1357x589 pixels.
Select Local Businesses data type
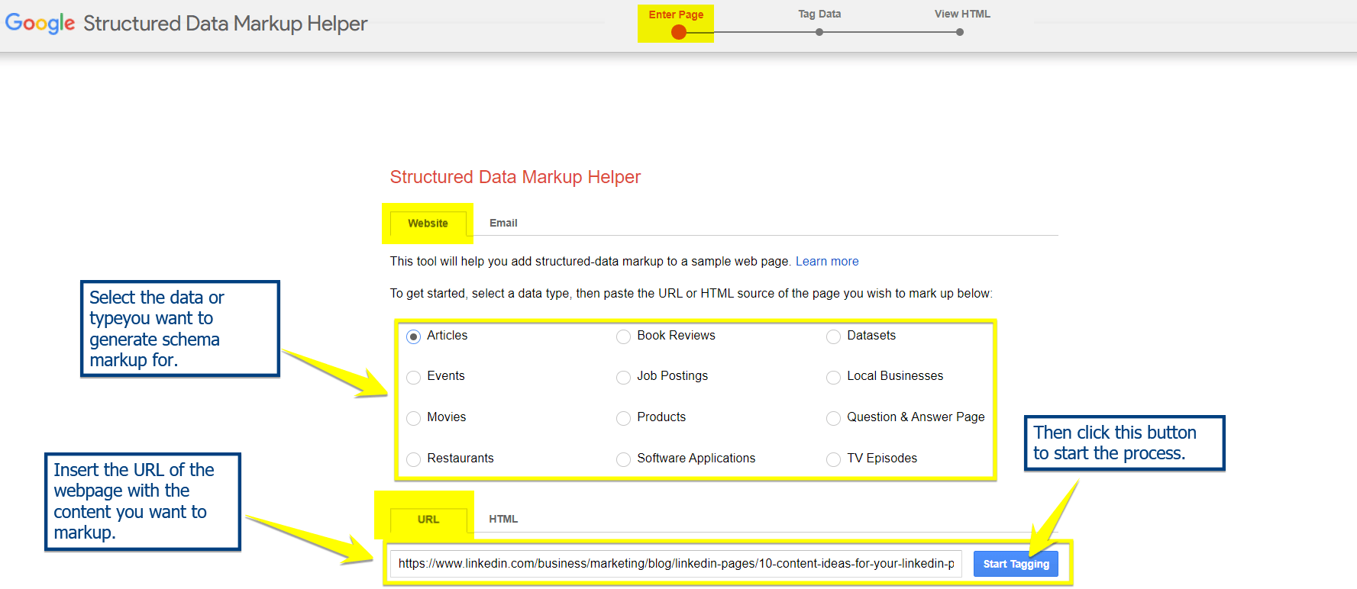[833, 378]
